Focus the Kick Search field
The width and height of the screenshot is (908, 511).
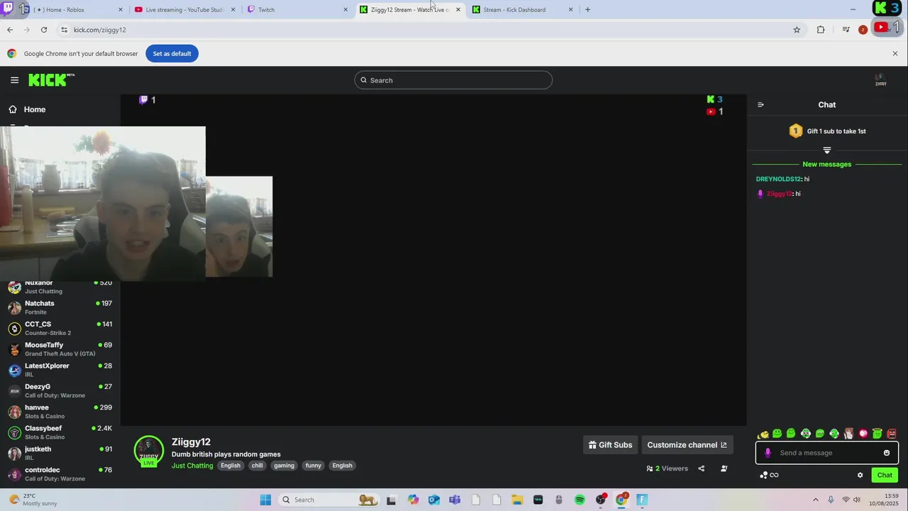click(x=453, y=80)
